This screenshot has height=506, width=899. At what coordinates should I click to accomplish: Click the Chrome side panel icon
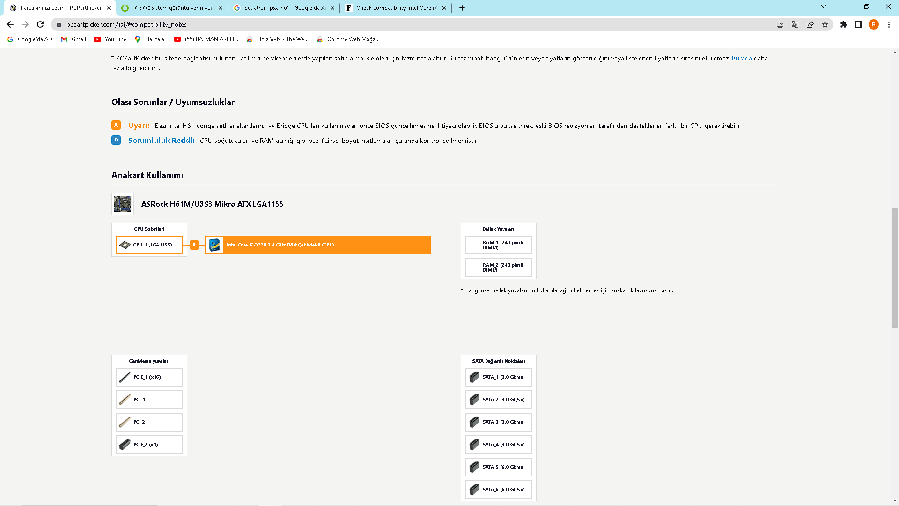[859, 24]
